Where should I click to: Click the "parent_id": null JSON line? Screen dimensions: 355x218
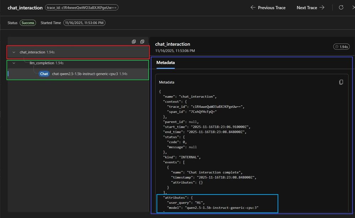tap(181, 122)
